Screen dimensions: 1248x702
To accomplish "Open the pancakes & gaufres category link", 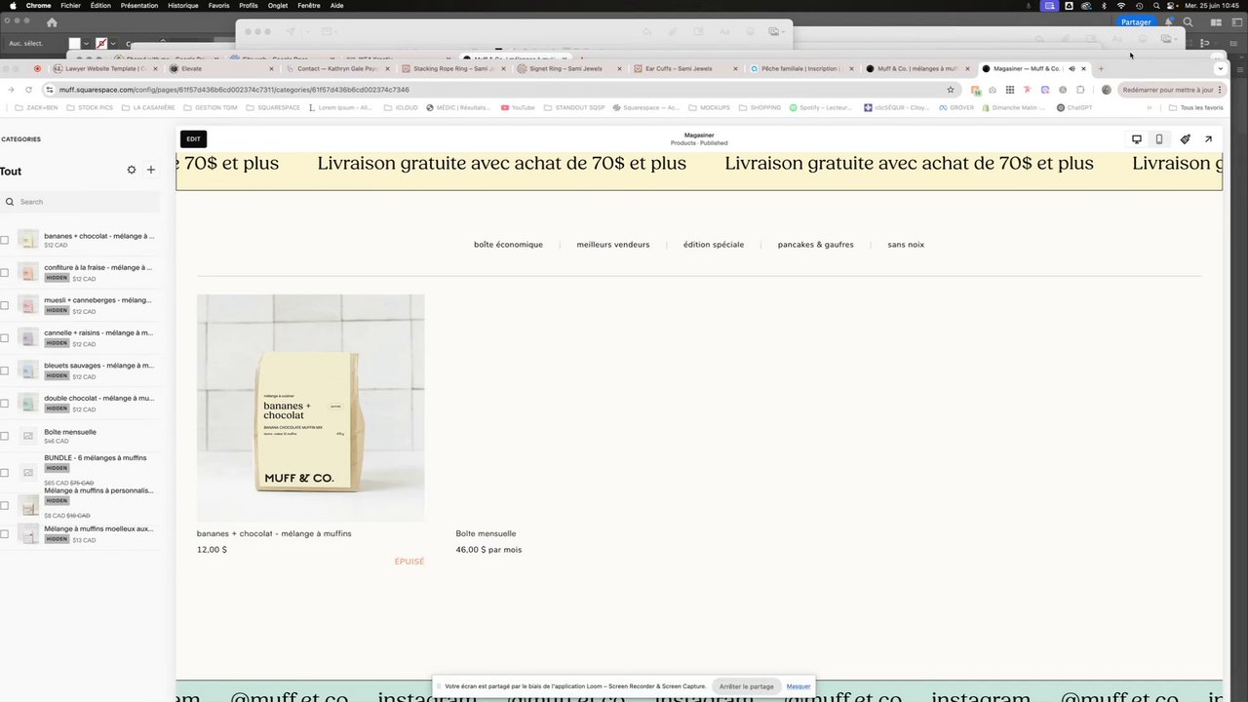I will click(x=816, y=245).
